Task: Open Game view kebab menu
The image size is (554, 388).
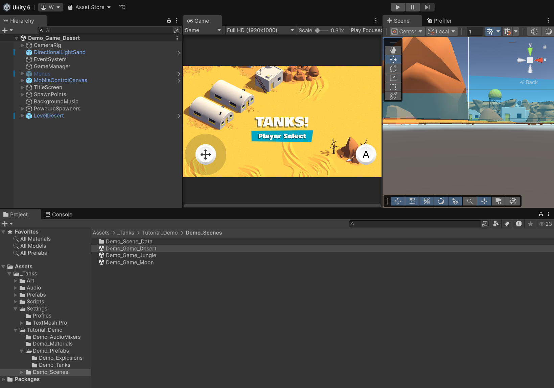Action: tap(376, 21)
